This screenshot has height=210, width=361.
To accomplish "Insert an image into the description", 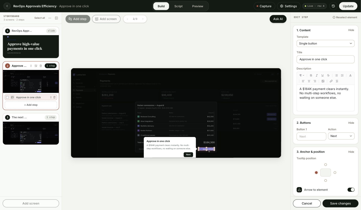I will click(323, 81).
